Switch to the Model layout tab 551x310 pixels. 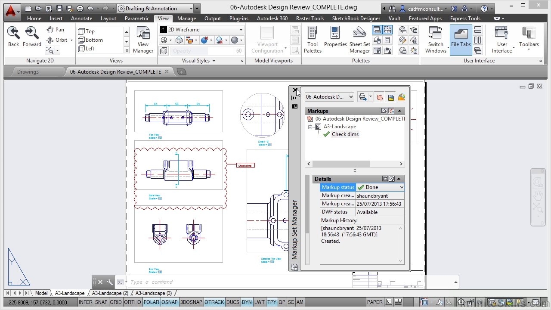(41, 293)
